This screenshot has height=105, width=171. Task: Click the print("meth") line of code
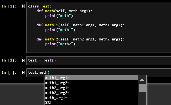59,16
